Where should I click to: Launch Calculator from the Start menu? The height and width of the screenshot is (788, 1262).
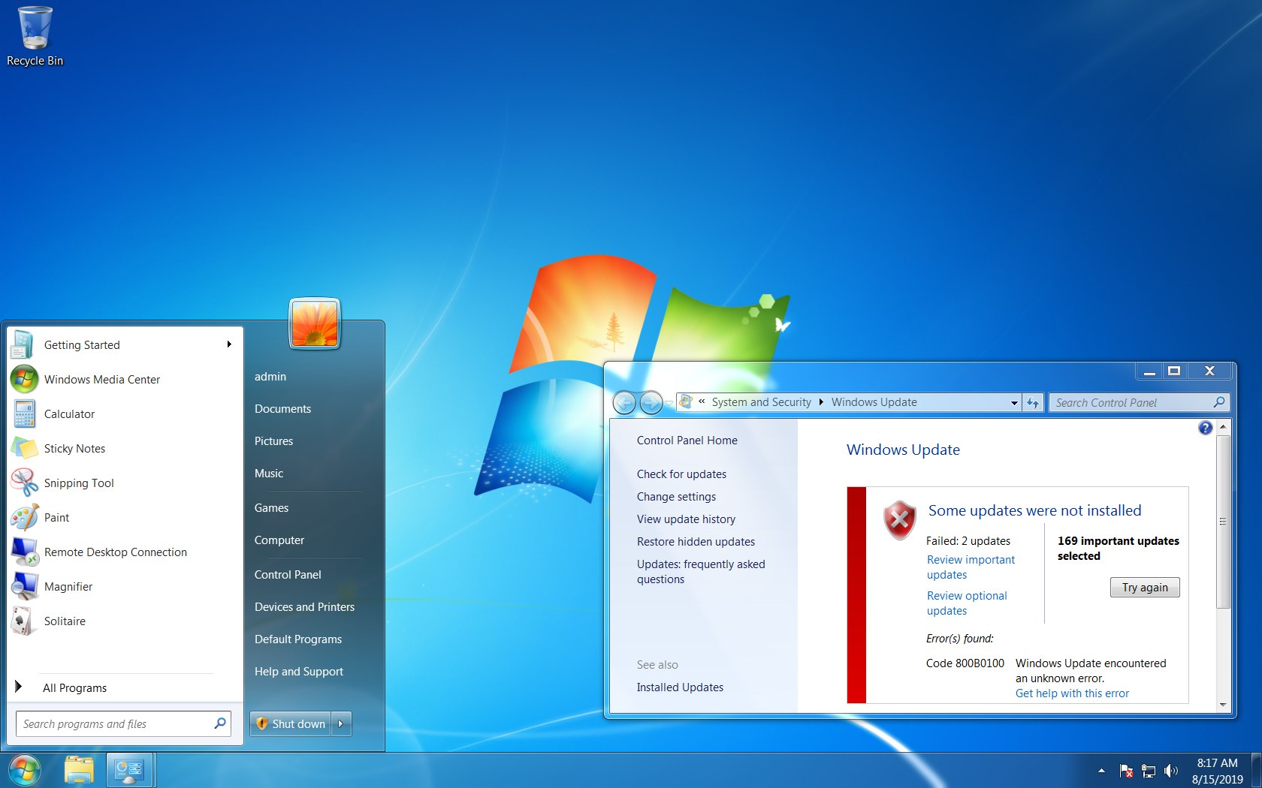69,414
